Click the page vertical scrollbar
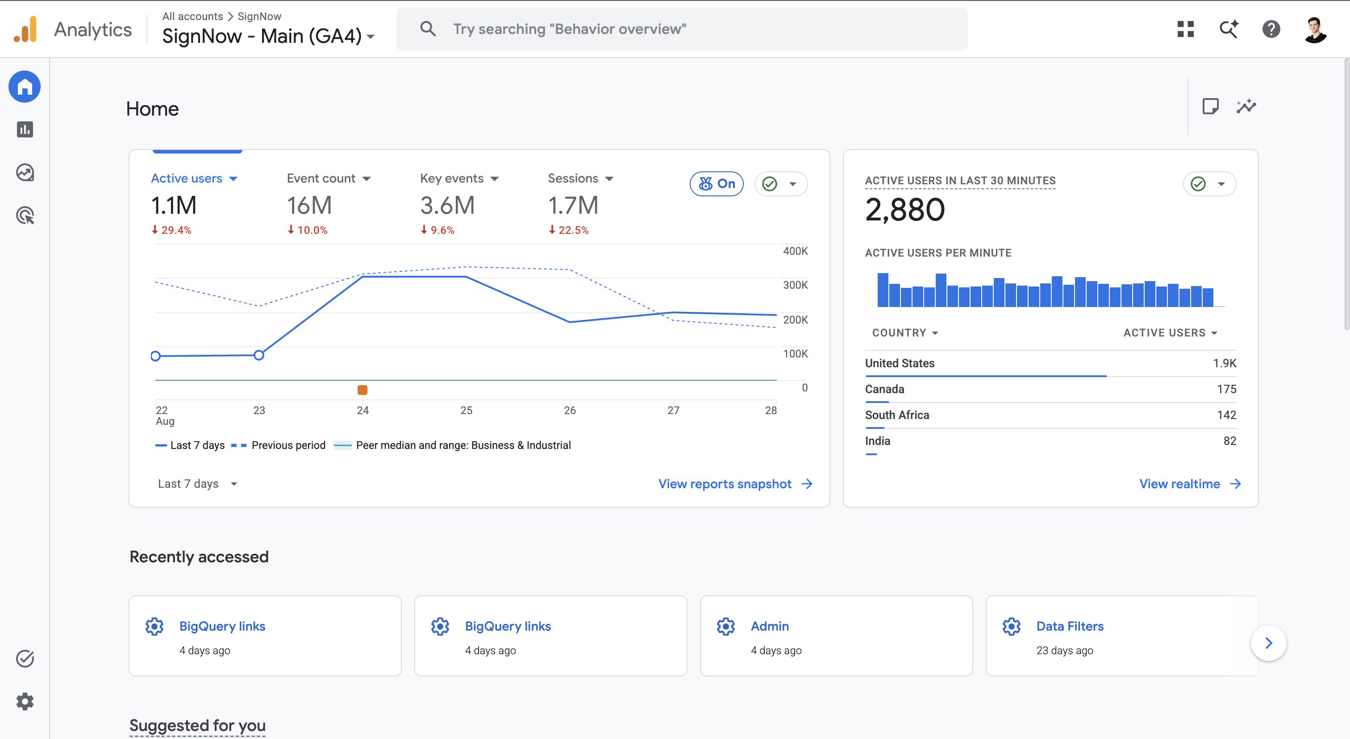Viewport: 1350px width, 739px height. point(1346,194)
